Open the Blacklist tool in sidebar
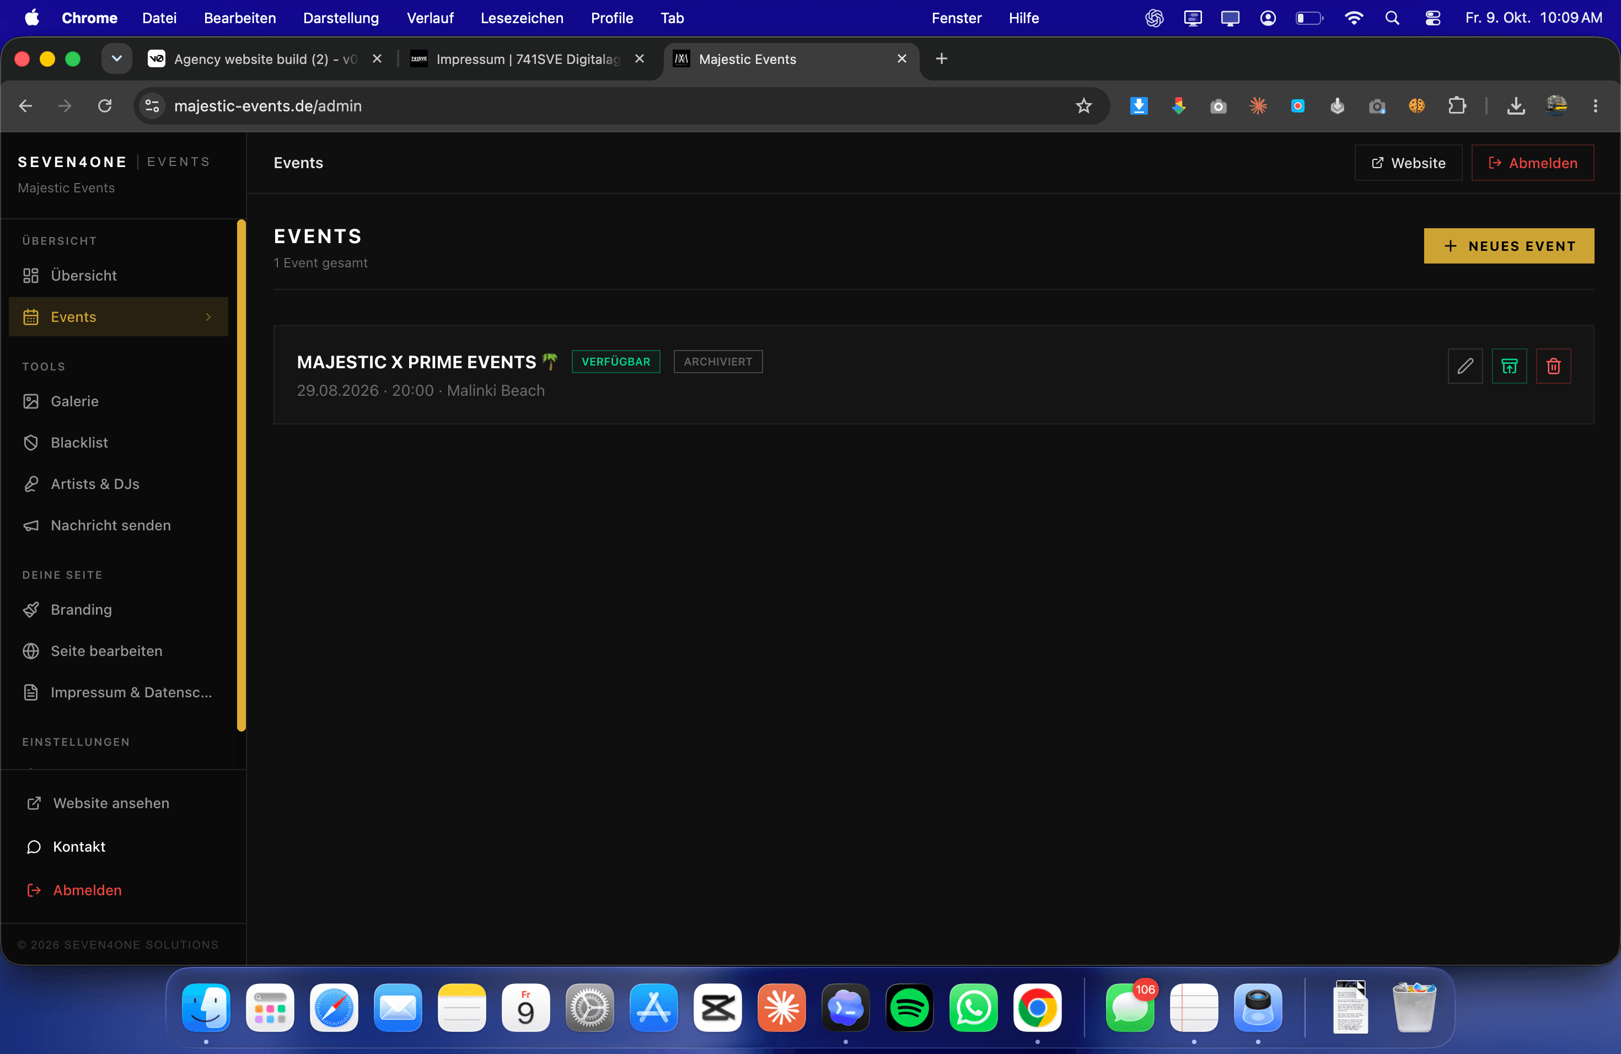The image size is (1621, 1054). coord(119,443)
